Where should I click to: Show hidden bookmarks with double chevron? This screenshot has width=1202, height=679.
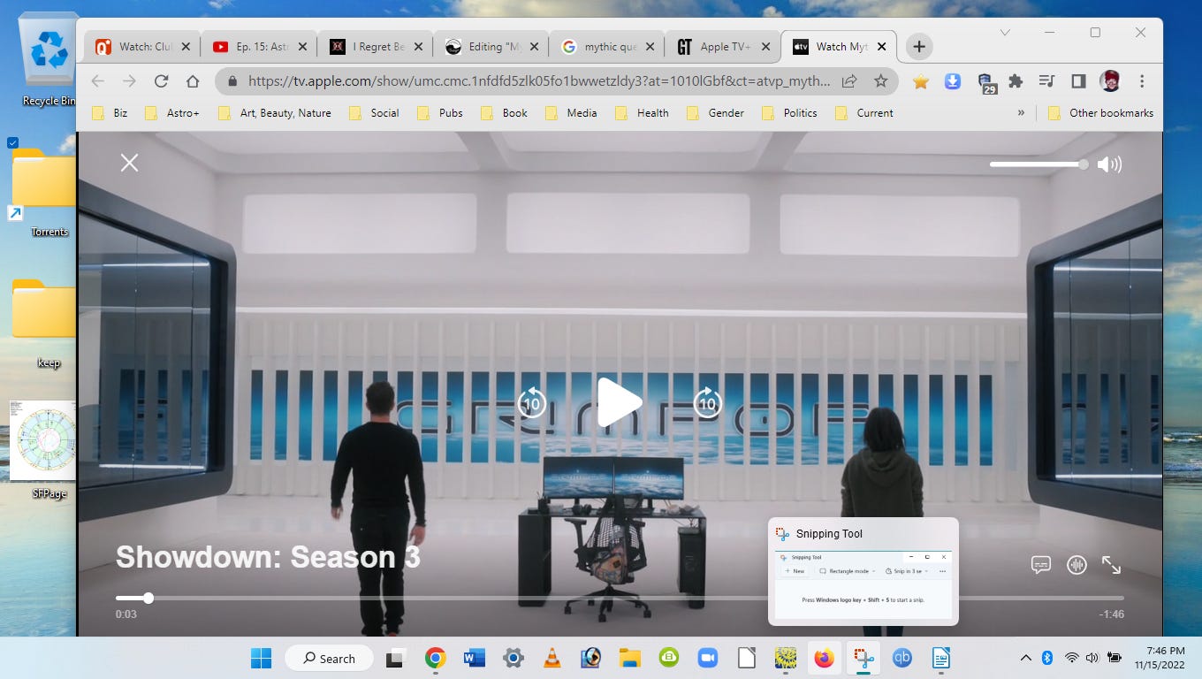click(x=1022, y=113)
